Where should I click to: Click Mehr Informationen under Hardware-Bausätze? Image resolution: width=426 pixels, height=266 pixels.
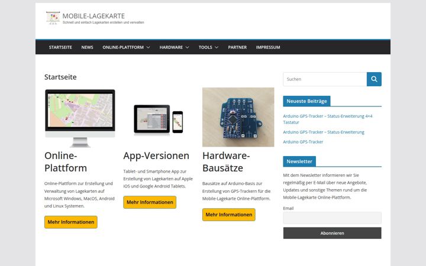229,215
